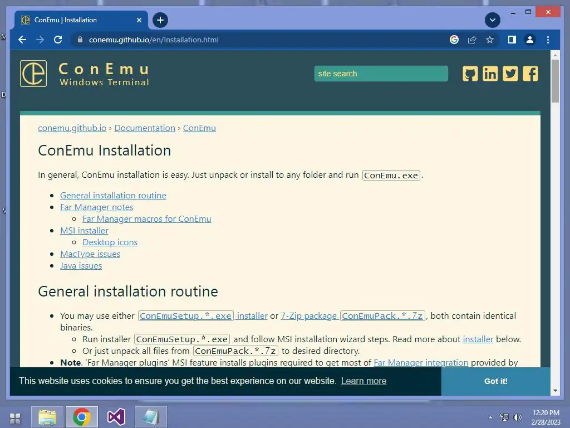Open Far Manager macros for ConEmu link
The height and width of the screenshot is (428, 570).
pyautogui.click(x=147, y=218)
